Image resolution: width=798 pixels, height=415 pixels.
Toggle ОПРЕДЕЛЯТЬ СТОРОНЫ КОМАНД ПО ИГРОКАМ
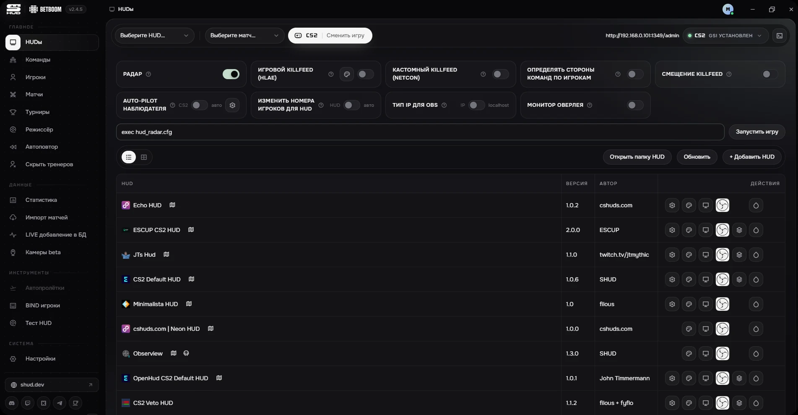(x=635, y=74)
